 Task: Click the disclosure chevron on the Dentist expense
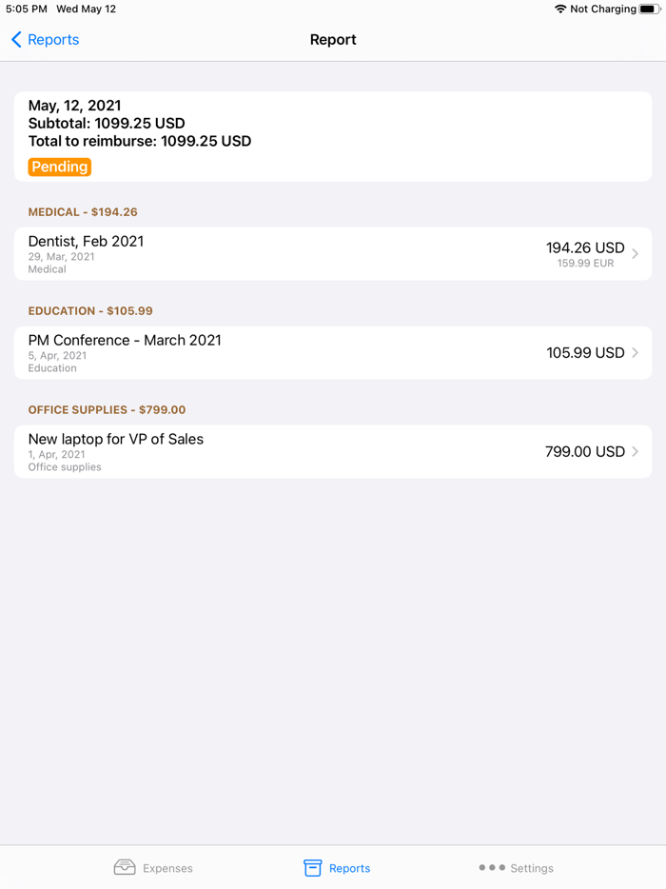(635, 254)
